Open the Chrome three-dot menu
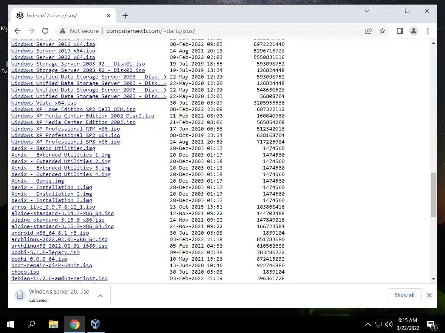This screenshot has width=445, height=333. tap(428, 31)
